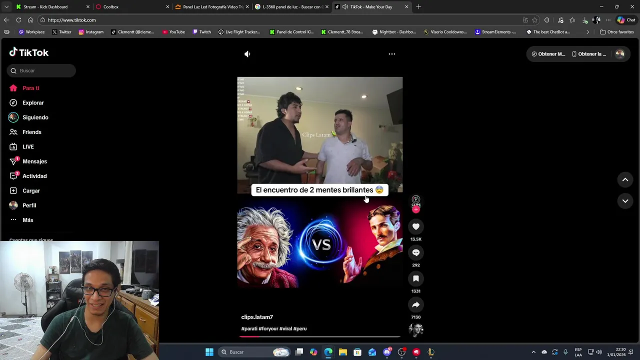Follow creator with the red plus badge
640x360 pixels.
tap(416, 209)
